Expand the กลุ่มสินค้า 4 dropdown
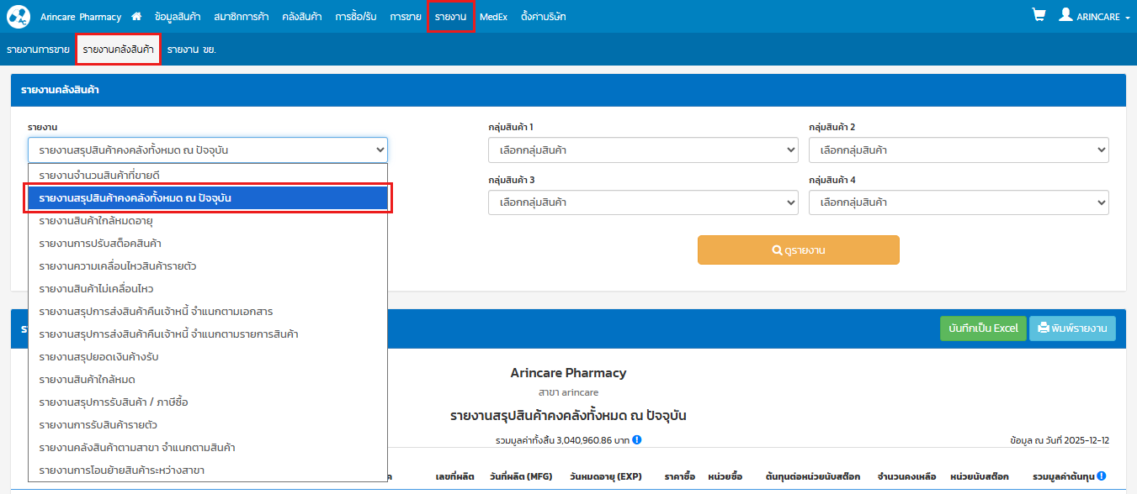Image resolution: width=1137 pixels, height=494 pixels. point(959,202)
